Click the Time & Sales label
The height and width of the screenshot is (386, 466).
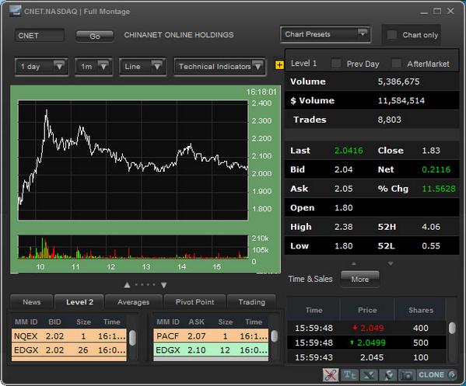point(310,279)
